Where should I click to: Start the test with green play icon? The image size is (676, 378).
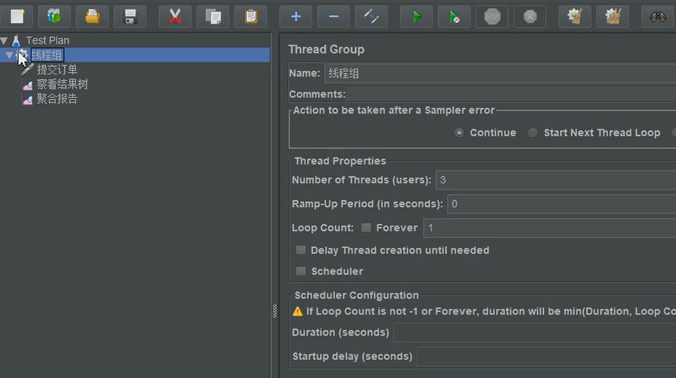point(417,16)
